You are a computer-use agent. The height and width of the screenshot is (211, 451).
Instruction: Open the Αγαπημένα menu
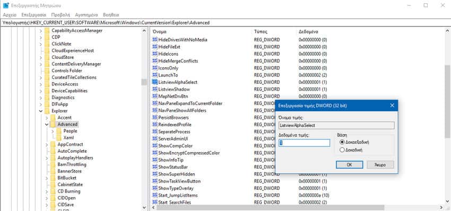point(86,15)
